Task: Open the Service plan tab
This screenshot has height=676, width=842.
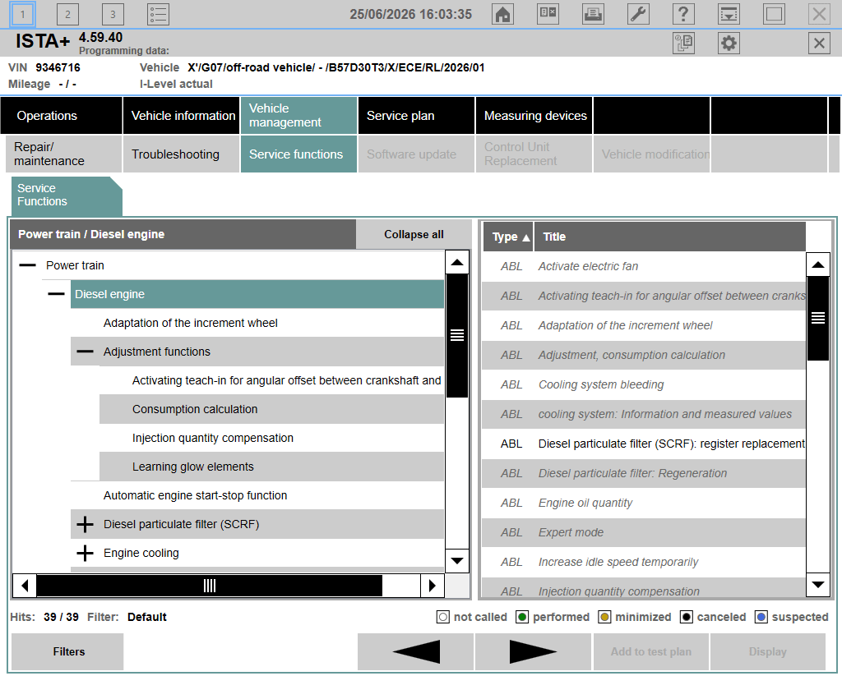Action: [x=416, y=115]
